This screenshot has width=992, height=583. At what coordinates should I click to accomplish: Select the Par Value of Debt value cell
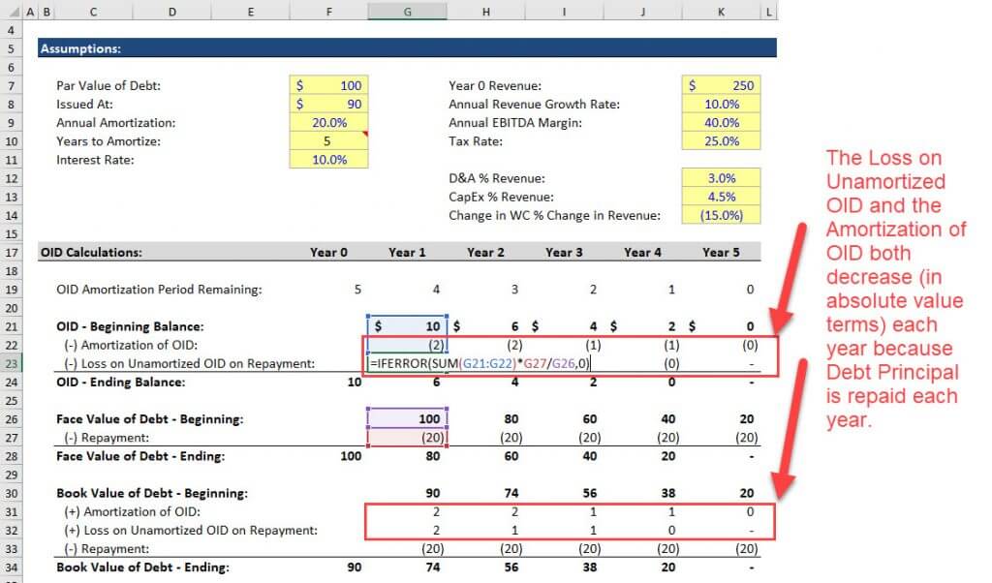(329, 85)
